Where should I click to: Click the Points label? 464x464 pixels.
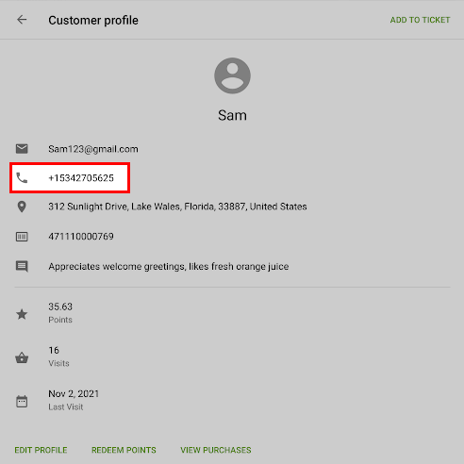60,320
